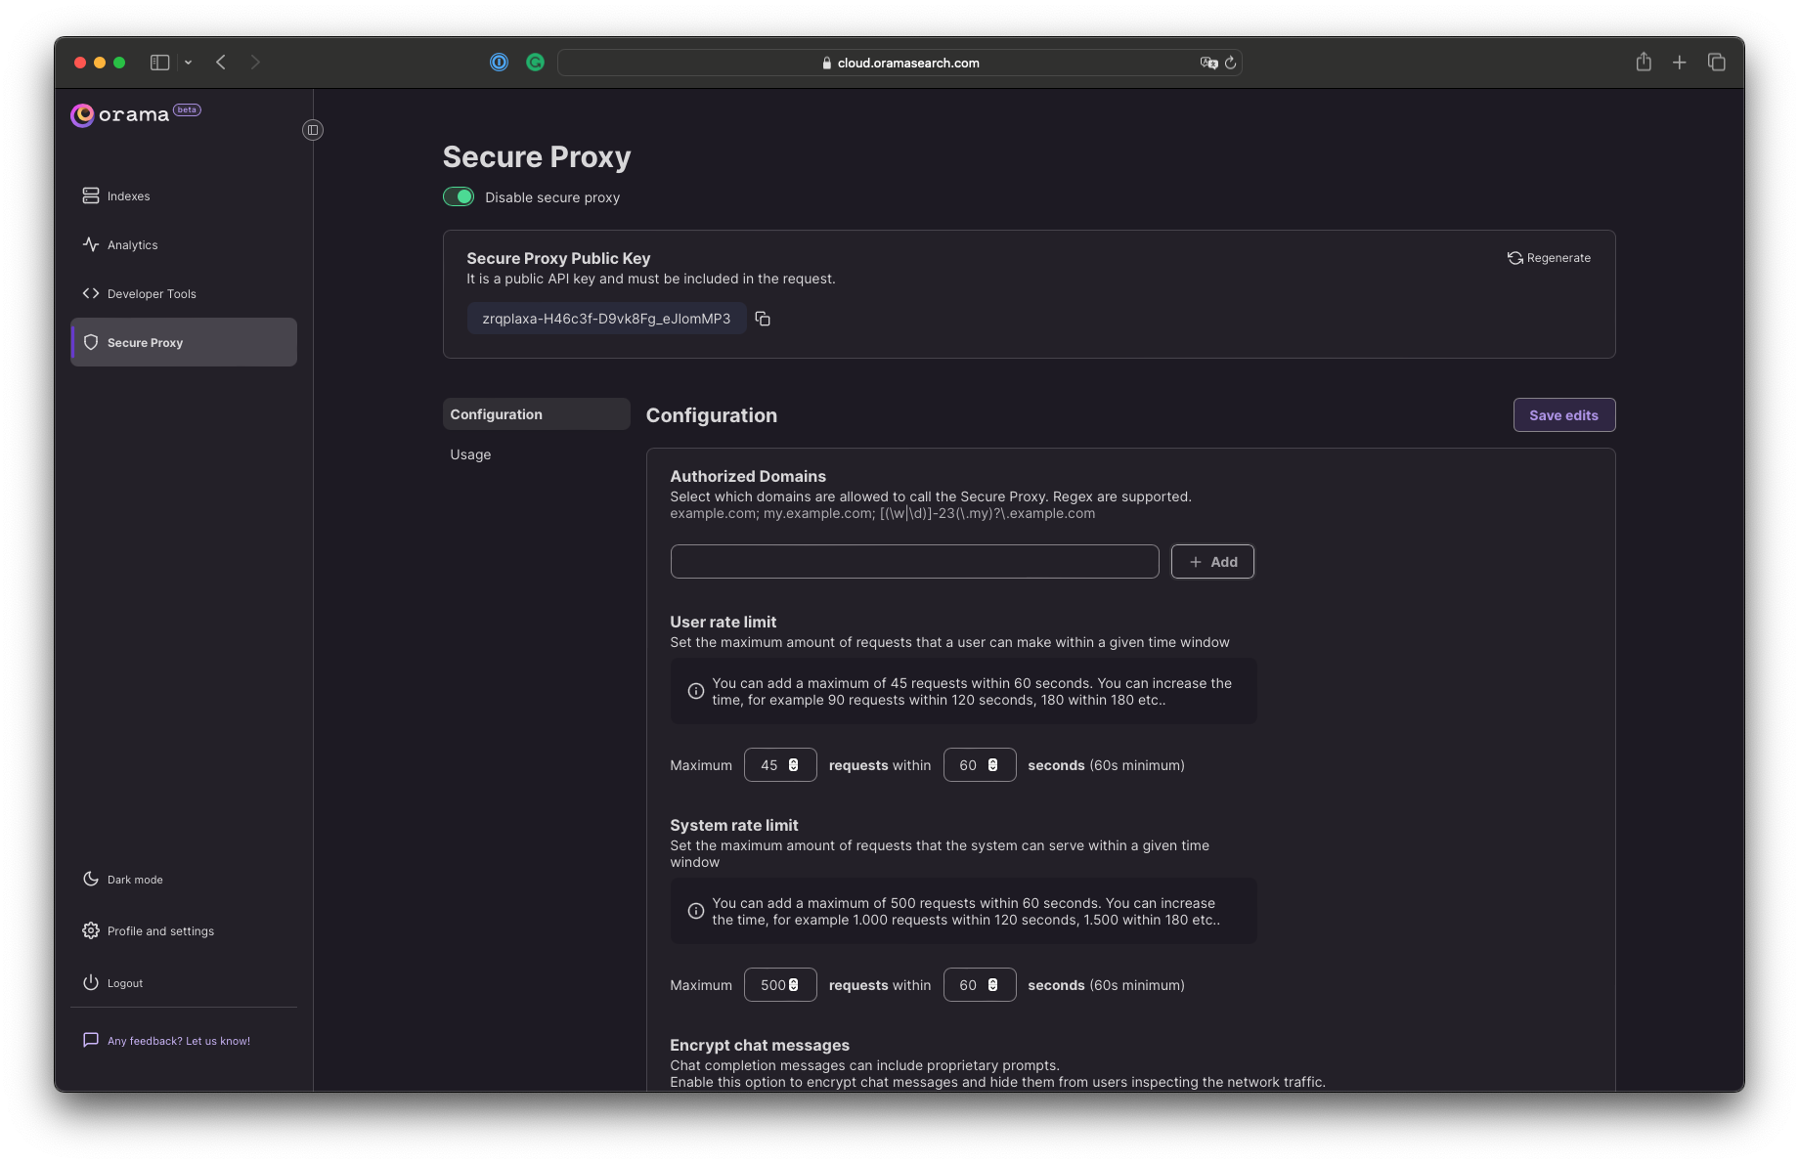Image resolution: width=1799 pixels, height=1164 pixels.
Task: Go forward in browser history
Action: tap(255, 63)
